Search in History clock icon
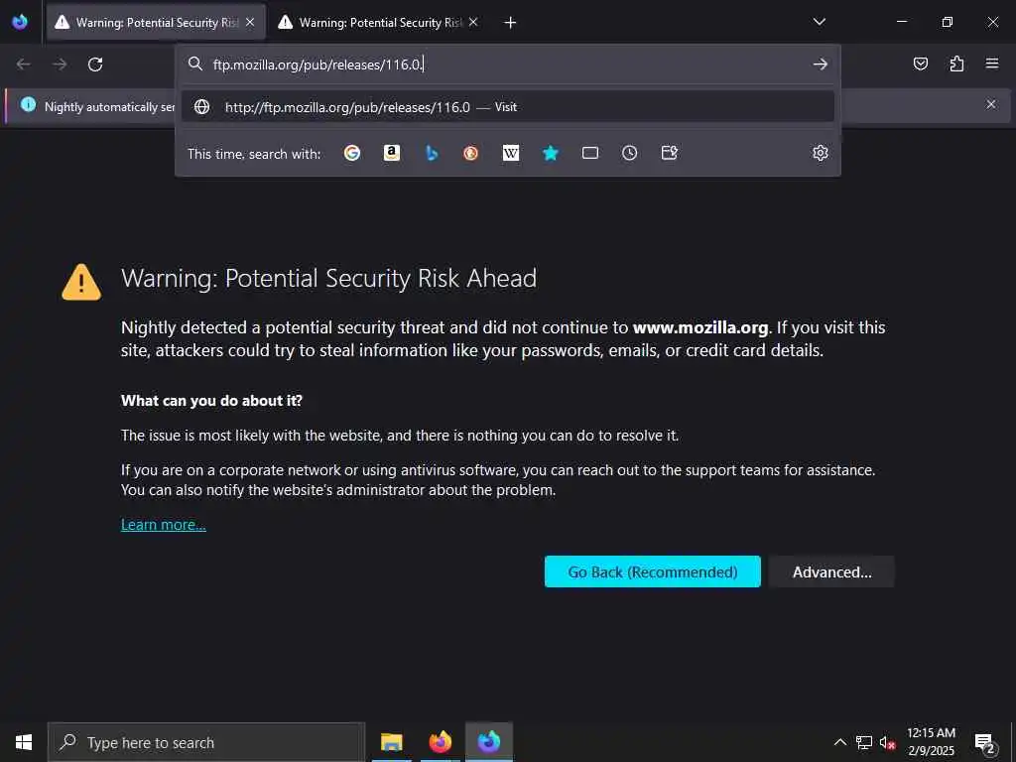Screen dimensions: 1016x762 pos(629,153)
